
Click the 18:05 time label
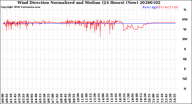(132, 98)
